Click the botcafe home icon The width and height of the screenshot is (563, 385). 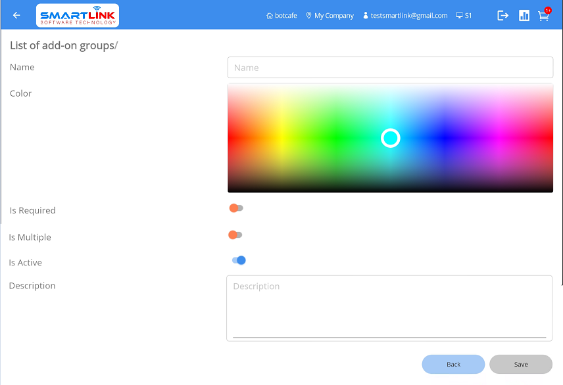270,16
